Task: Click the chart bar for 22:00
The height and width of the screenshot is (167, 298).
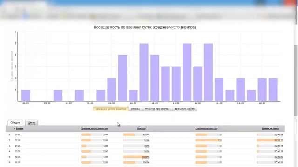Action: point(262,90)
